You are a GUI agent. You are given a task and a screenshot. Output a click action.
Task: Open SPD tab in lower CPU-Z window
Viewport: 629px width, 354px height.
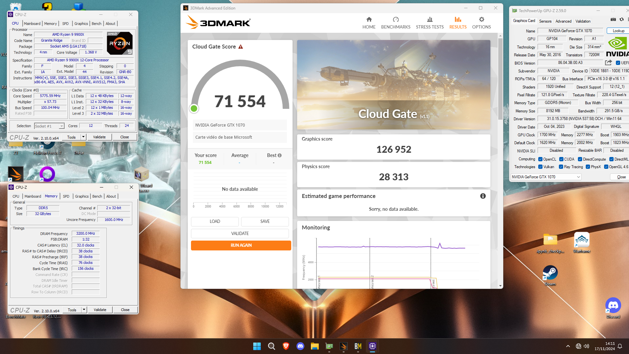(x=66, y=196)
